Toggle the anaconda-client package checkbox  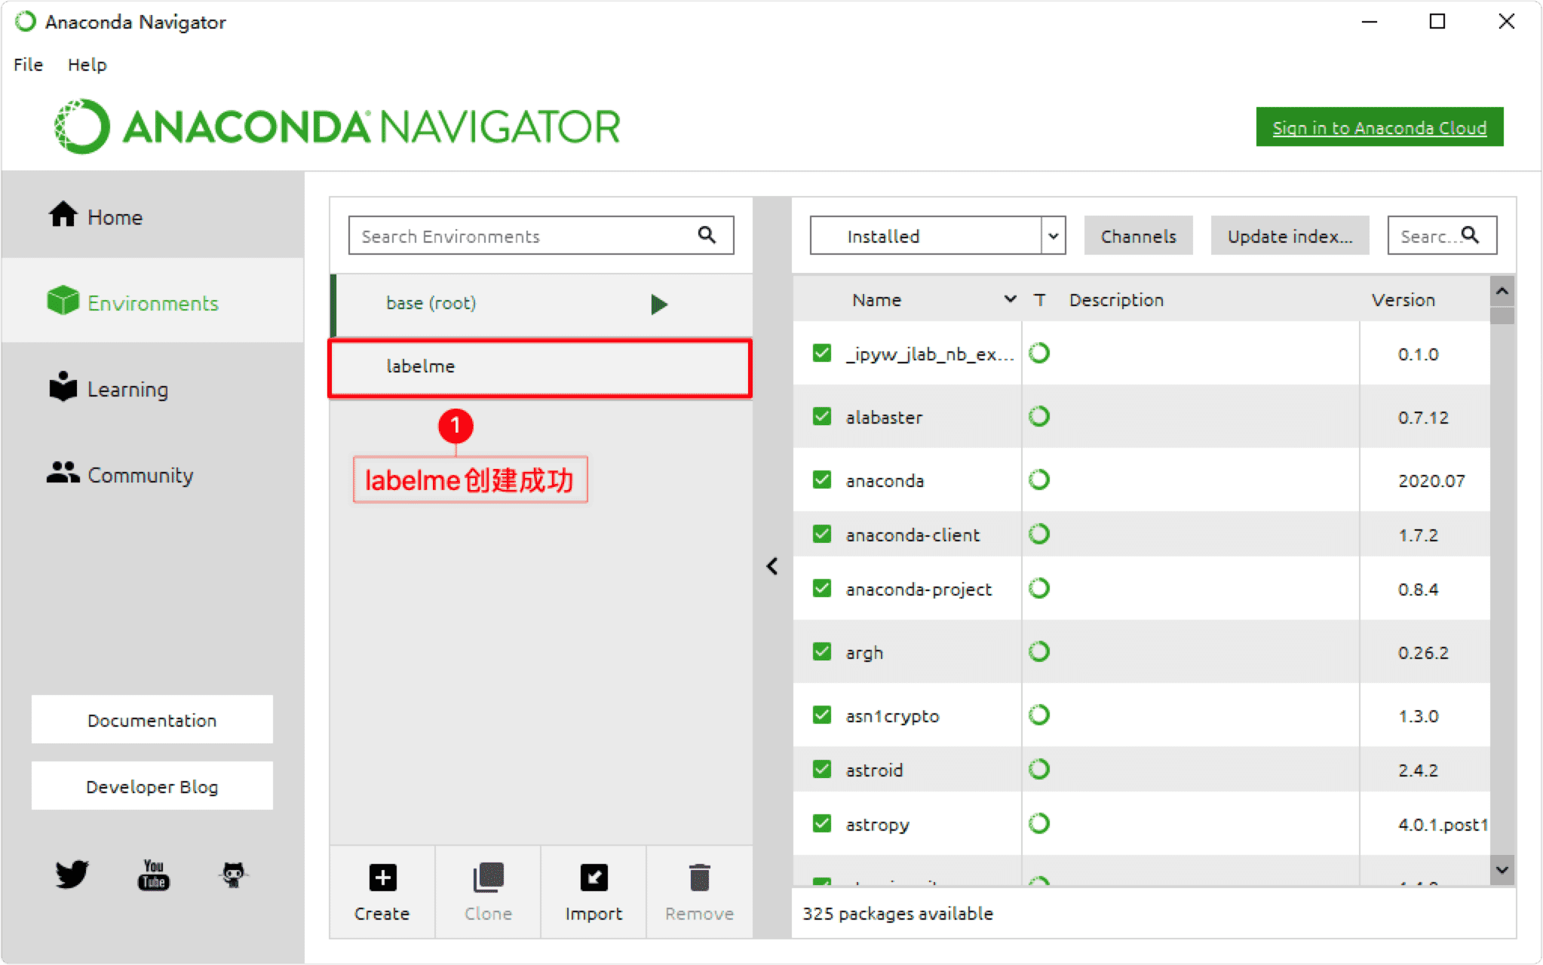(x=822, y=534)
